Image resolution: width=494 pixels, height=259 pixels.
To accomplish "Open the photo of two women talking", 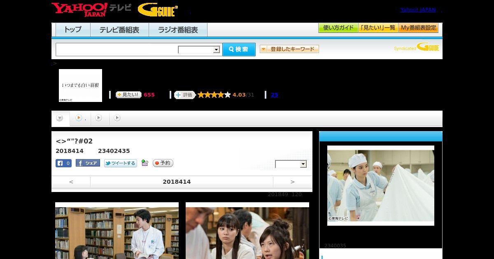I will click(247, 231).
